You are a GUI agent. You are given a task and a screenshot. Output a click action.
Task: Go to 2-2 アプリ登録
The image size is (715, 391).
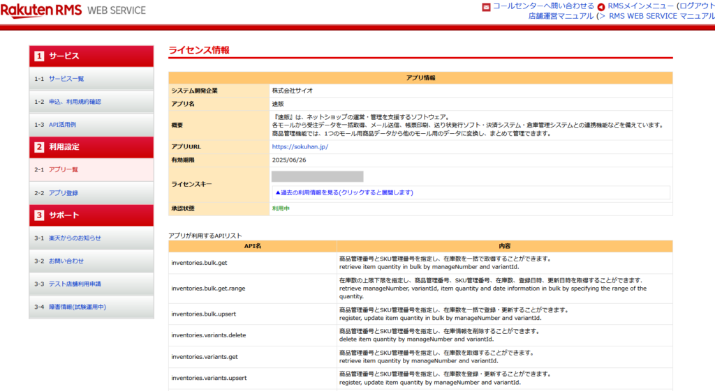pos(64,193)
